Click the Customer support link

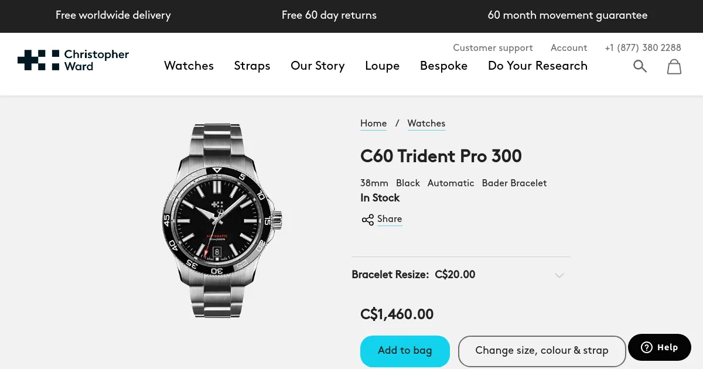(x=493, y=48)
